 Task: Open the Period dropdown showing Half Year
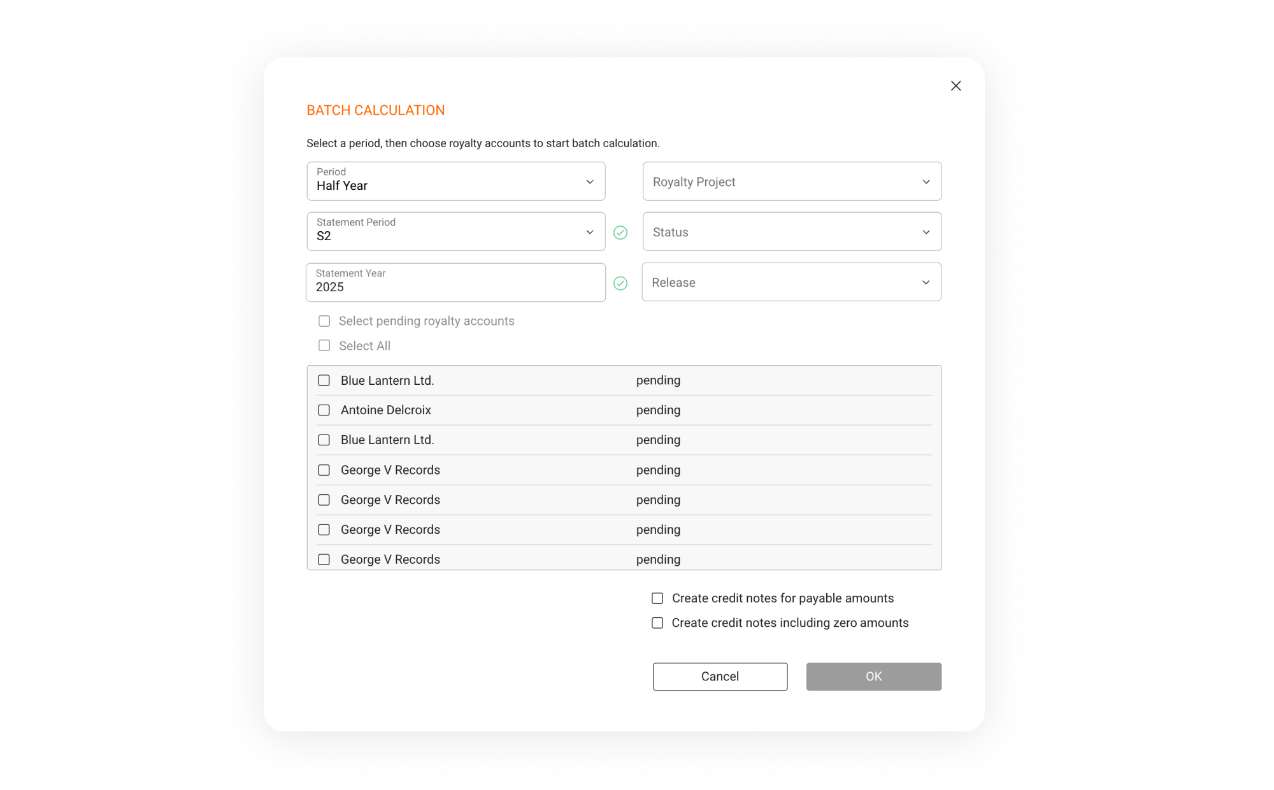[x=455, y=181]
